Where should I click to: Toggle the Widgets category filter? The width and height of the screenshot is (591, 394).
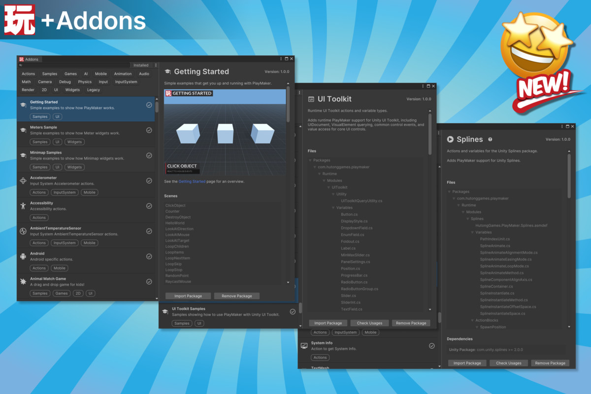tap(72, 90)
